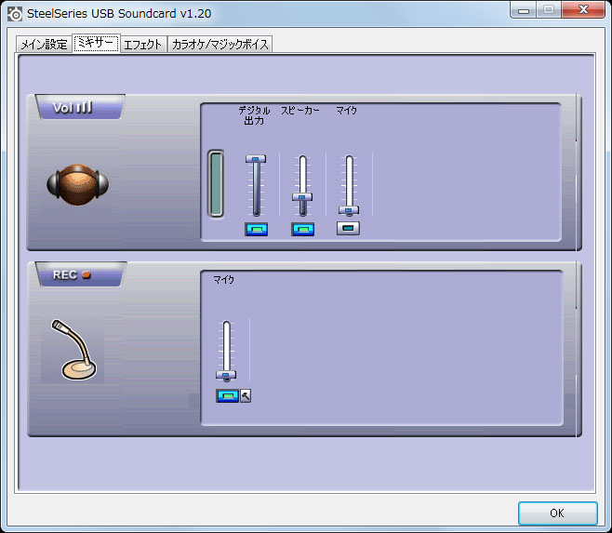612x533 pixels.
Task: Click the desktop microphone recording icon
Action: (73, 350)
